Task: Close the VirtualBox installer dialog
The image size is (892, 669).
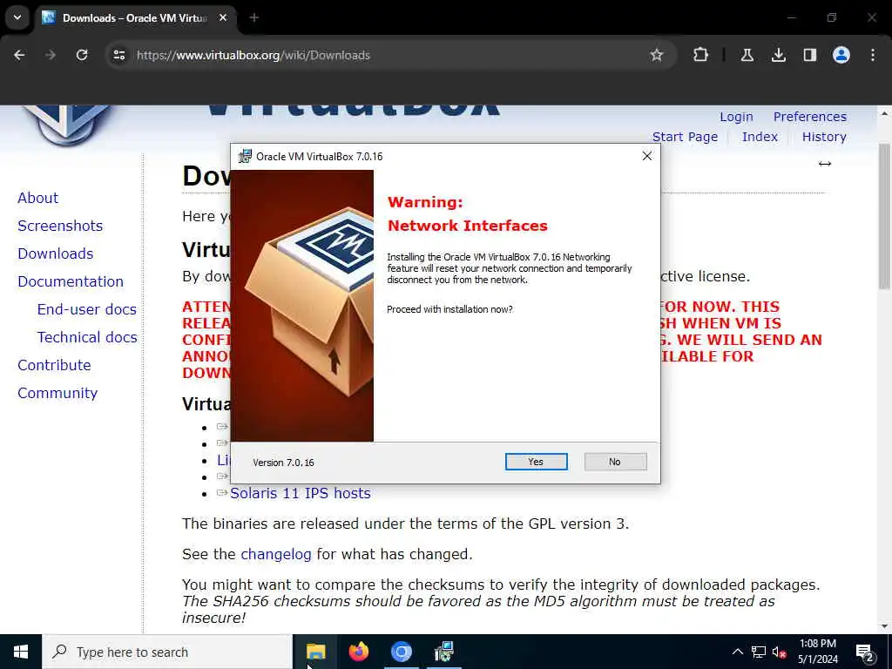Action: point(647,156)
